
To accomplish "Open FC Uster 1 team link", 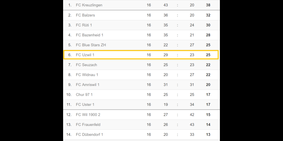I will coord(85,105).
